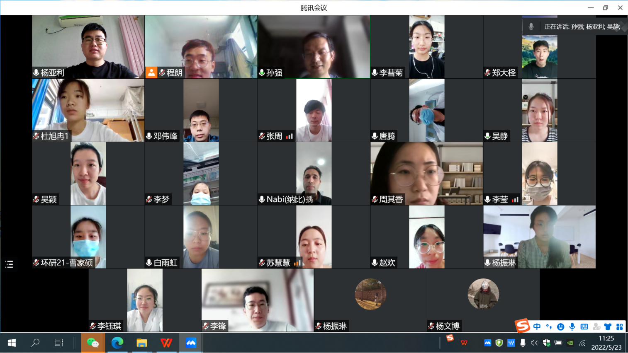Screen dimensions: 628x353
Task: Click the taskbar clock showing 11:25
Action: (x=606, y=343)
